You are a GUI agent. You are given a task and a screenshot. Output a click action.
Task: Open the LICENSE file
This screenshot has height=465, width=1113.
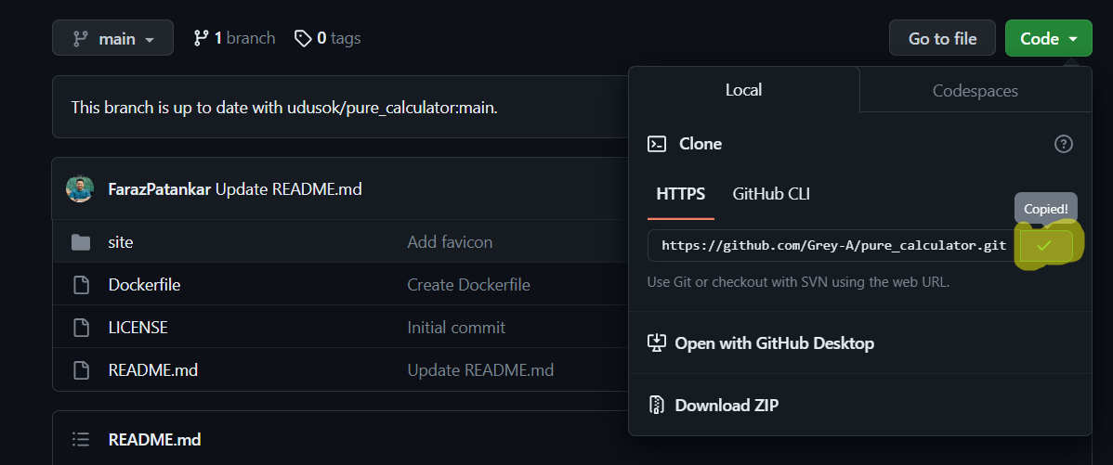point(137,328)
